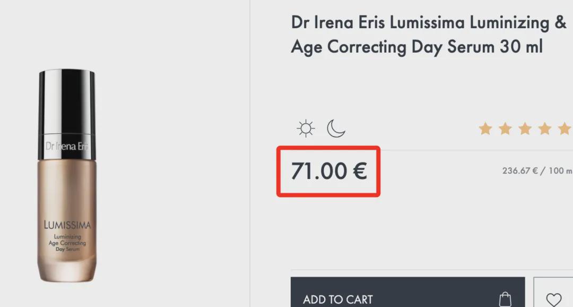
Task: Click the title line "Dr Irena Eris Lumissima Luminizing &"
Action: click(x=429, y=23)
